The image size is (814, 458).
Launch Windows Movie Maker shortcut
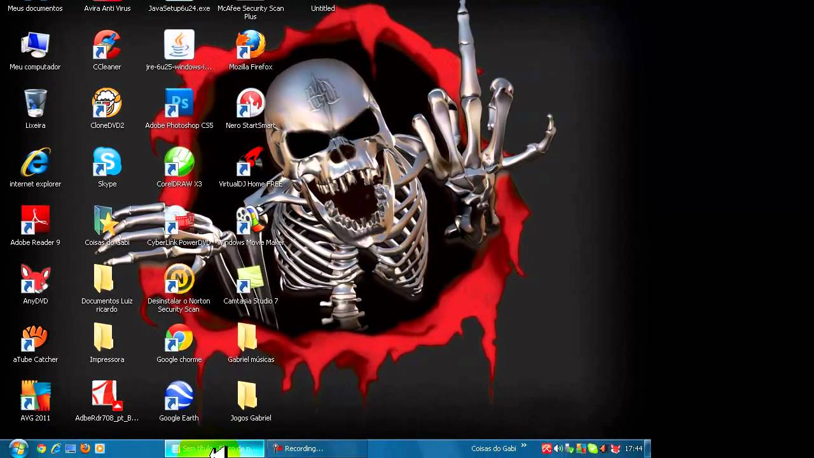click(251, 226)
